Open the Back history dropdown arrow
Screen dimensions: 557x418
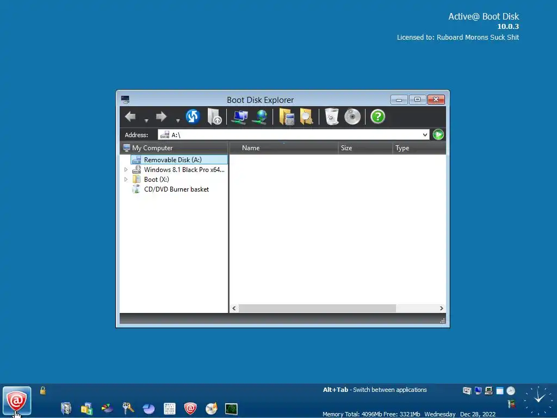click(x=146, y=121)
